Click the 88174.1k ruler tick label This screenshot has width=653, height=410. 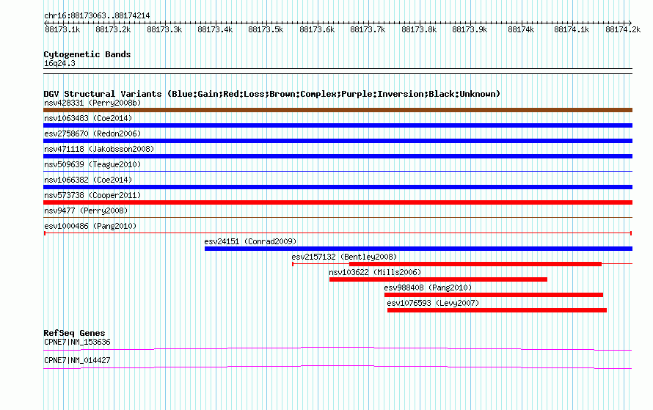[572, 29]
